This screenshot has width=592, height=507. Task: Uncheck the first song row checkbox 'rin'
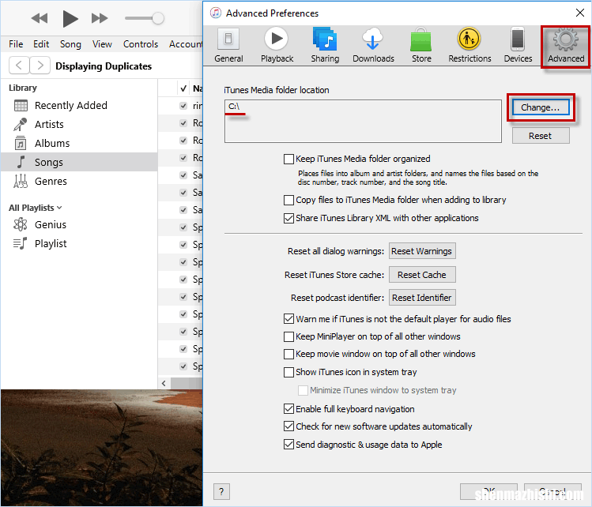pyautogui.click(x=183, y=106)
